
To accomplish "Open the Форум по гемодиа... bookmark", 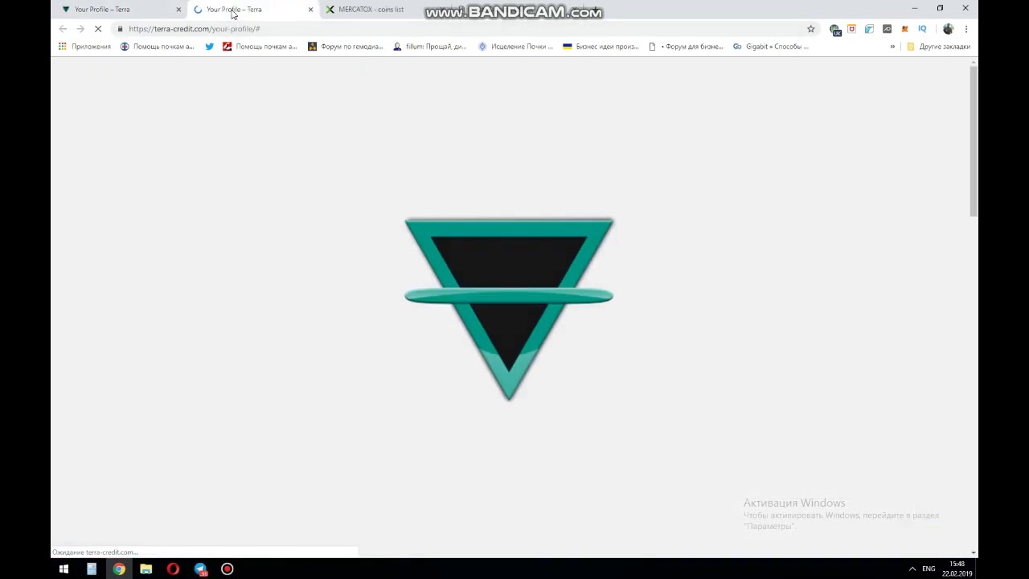I will [x=346, y=47].
